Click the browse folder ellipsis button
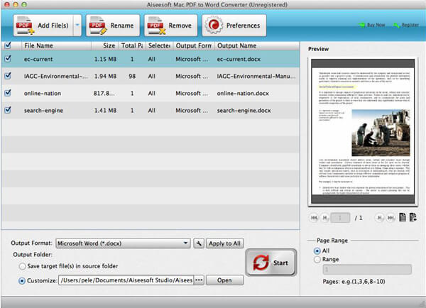Viewport: 426px width, 308px height. (x=199, y=280)
